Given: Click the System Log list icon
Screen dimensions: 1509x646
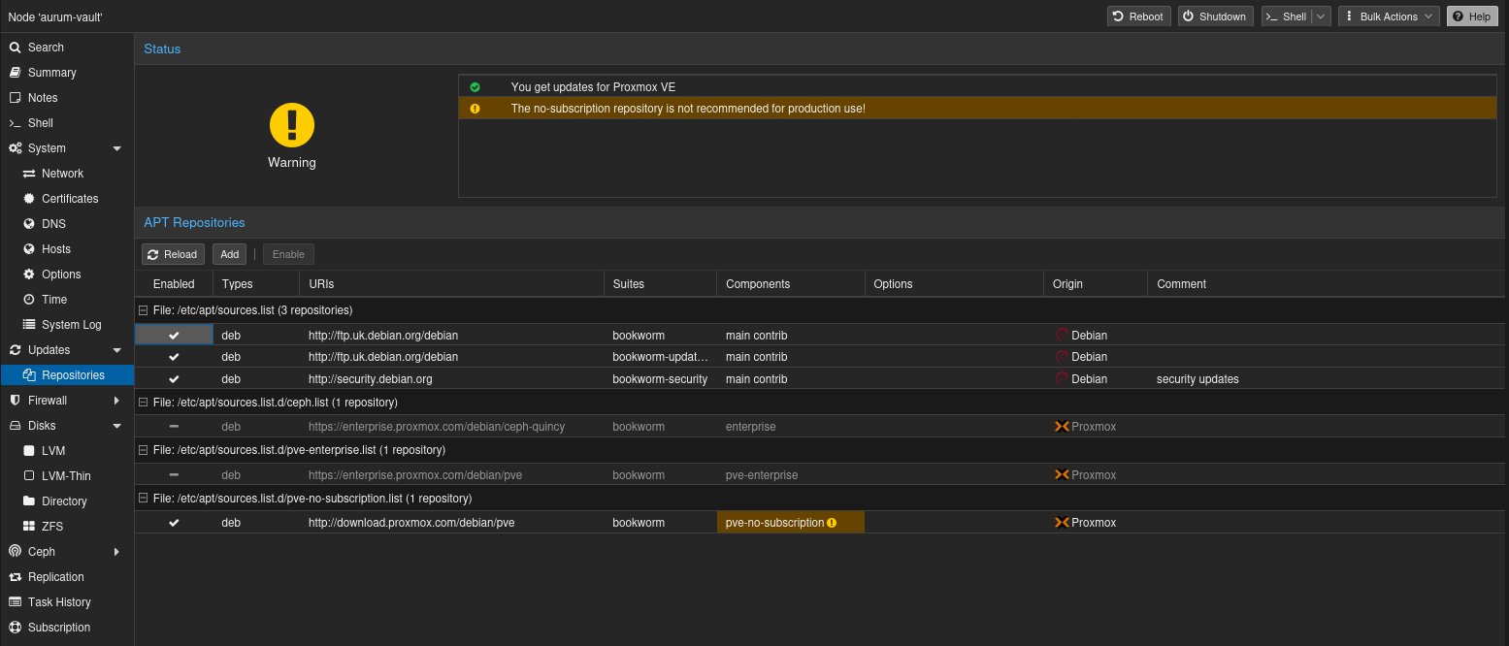Looking at the screenshot, I should coord(29,325).
